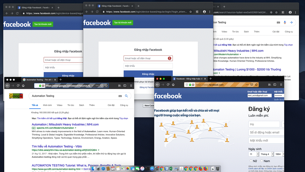Open Thêm menu in right Chrome Google results
This screenshot has width=305, height=172.
(x=257, y=32)
